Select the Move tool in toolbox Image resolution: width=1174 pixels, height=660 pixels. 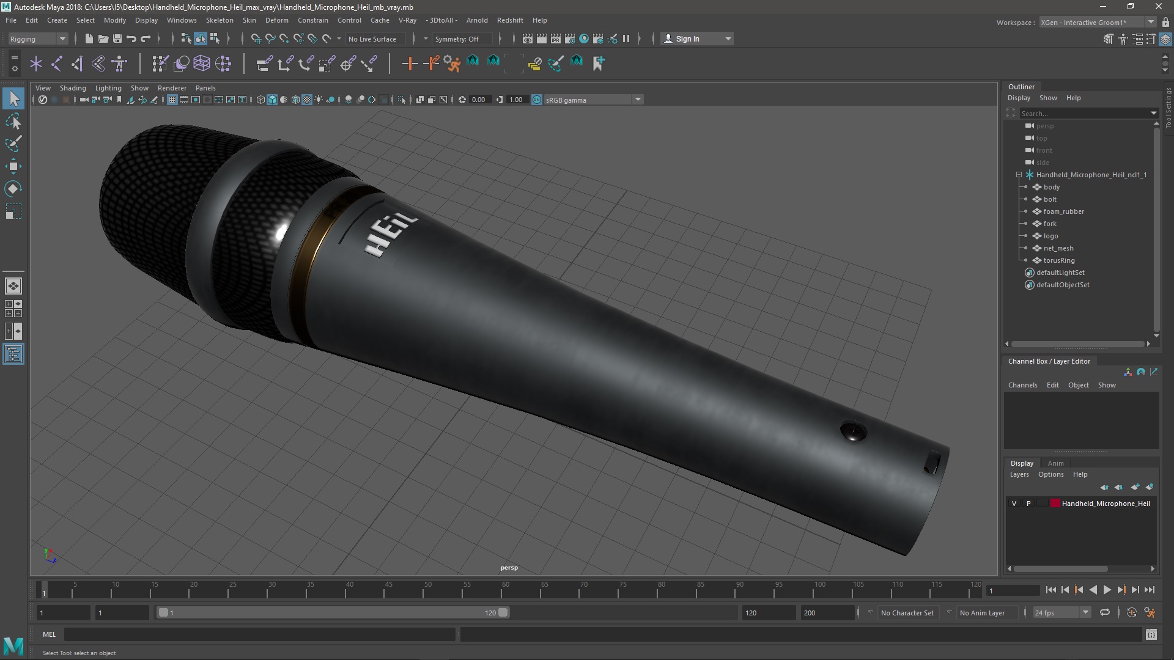tap(13, 166)
